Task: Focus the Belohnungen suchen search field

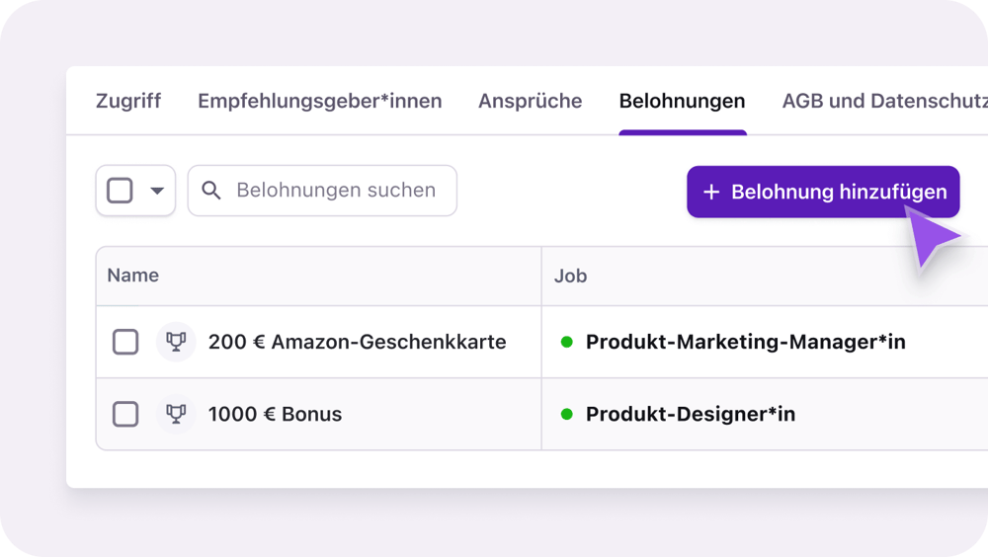Action: [x=336, y=191]
